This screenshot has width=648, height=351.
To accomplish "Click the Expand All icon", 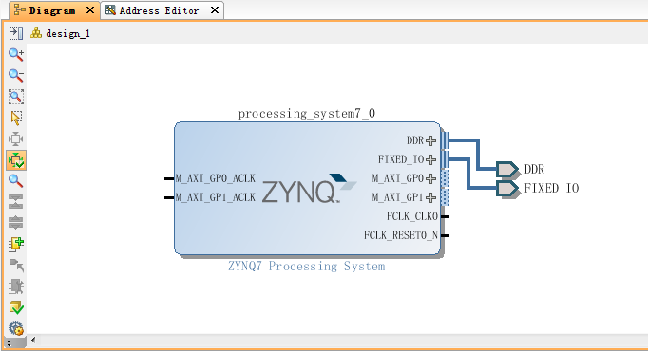I will [x=16, y=223].
